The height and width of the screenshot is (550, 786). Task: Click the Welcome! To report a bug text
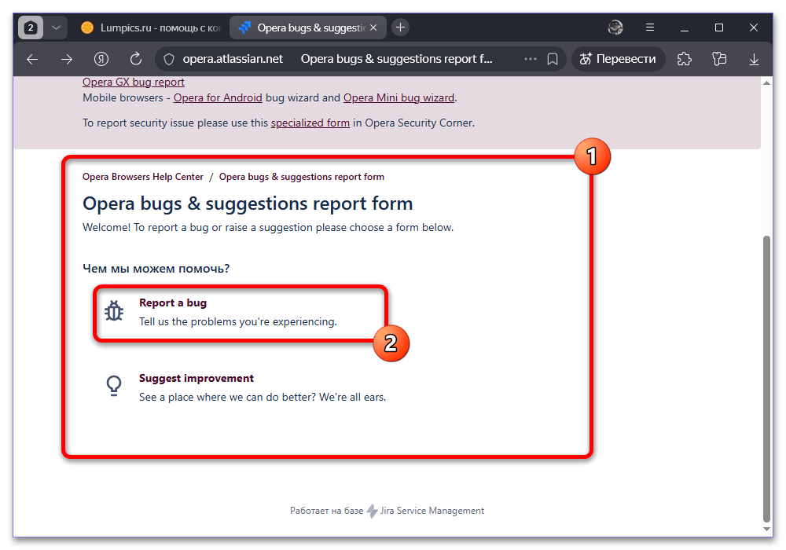(268, 227)
